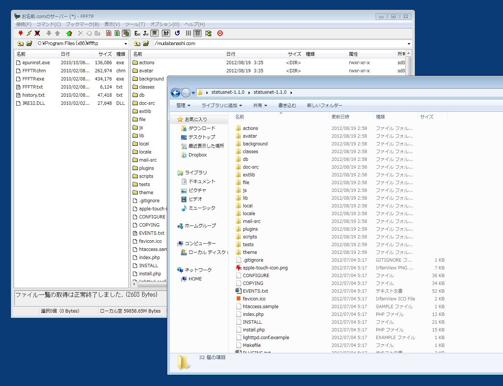Toggle half-width kana conversion button
This screenshot has width=503, height=386.
(x=166, y=33)
